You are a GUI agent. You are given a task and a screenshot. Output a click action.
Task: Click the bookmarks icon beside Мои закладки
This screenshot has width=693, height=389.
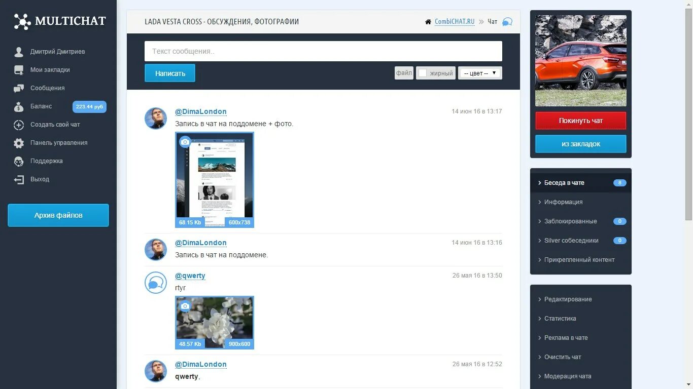click(19, 70)
